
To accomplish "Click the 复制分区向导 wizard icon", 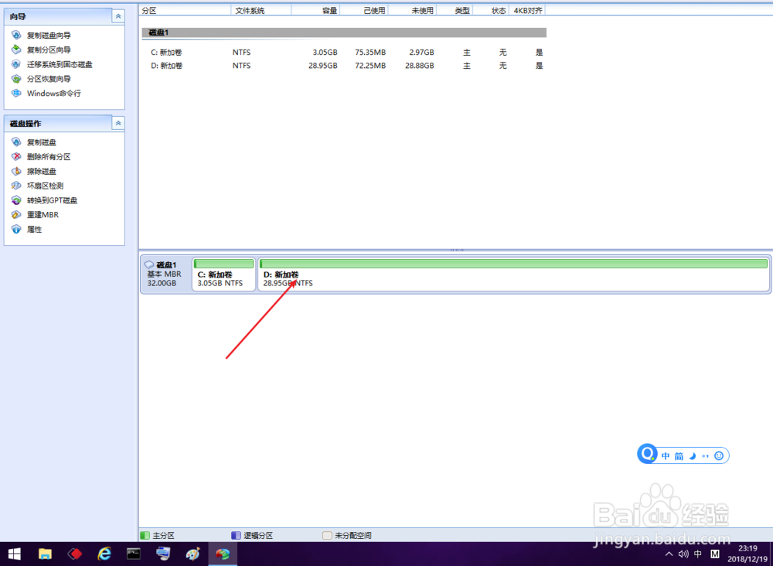I will [16, 49].
